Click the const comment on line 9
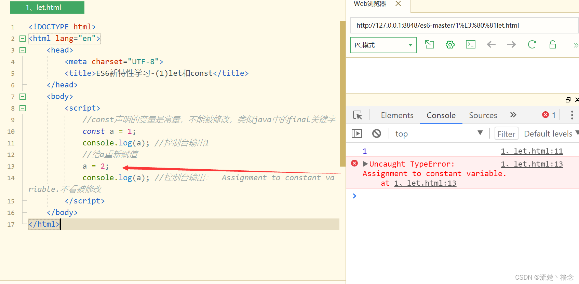Screen dimensions: 579x284 click(209, 120)
